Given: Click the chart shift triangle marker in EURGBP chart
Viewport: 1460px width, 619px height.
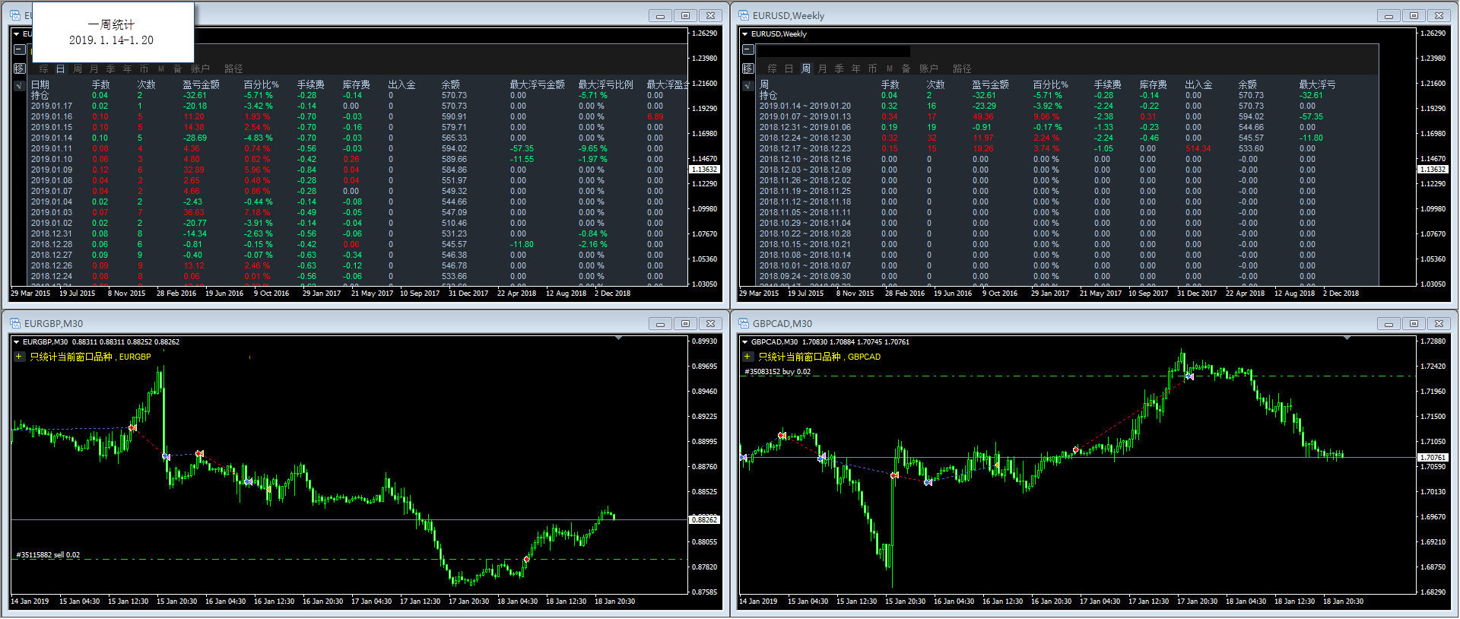Looking at the screenshot, I should 618,338.
